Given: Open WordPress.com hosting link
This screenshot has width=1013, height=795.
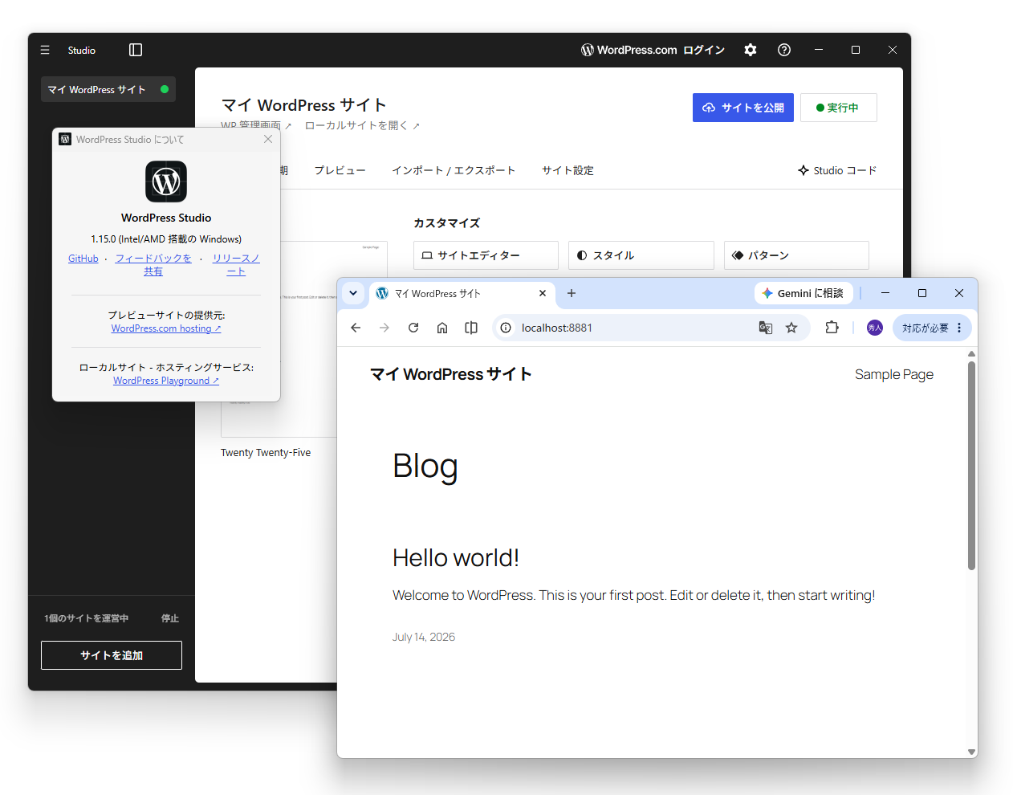Looking at the screenshot, I should point(166,328).
